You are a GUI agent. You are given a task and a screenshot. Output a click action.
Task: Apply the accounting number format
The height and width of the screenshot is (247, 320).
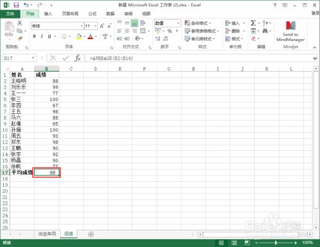(158, 31)
